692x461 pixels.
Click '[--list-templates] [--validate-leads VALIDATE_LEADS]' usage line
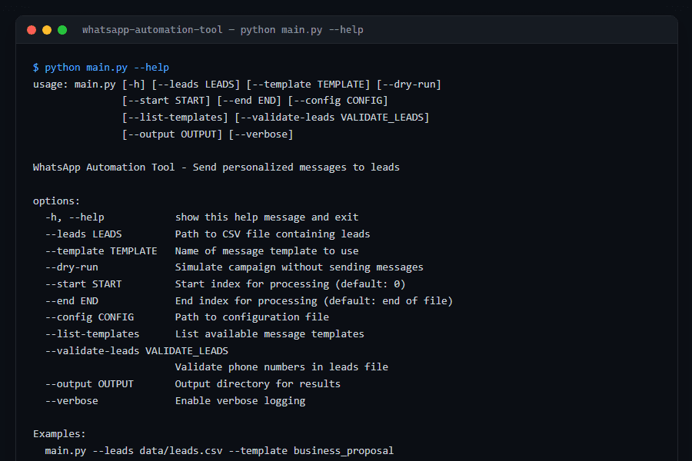[275, 118]
